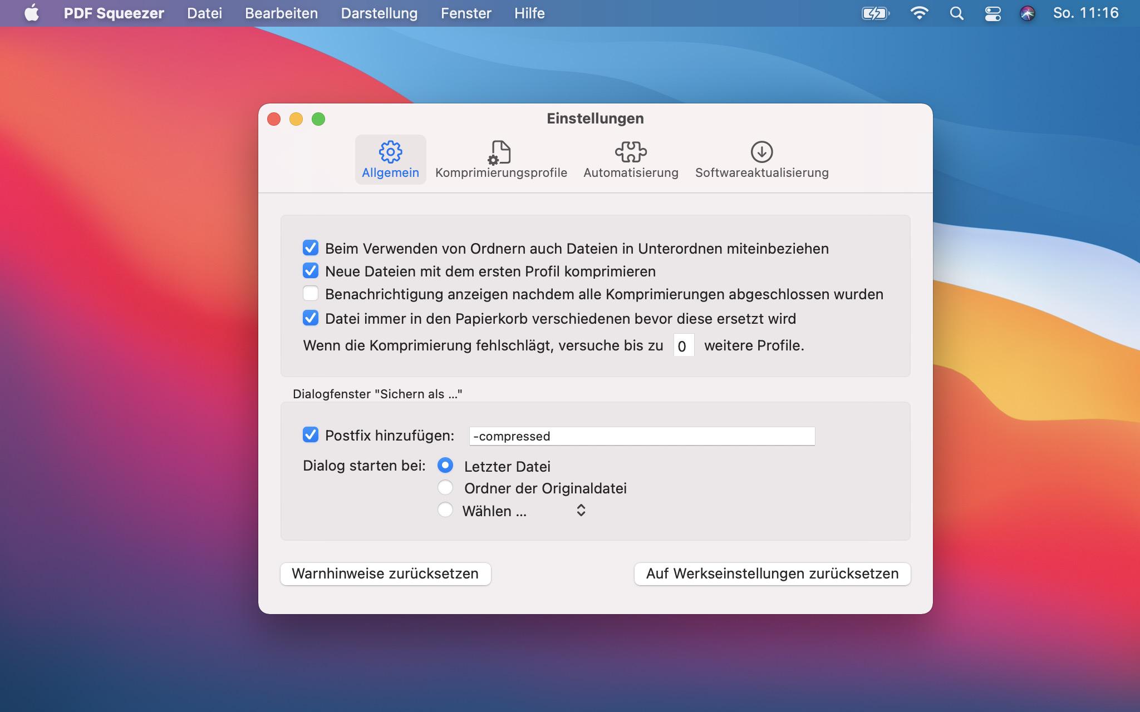Click Auf Werkseinstellungen zurücksetzen button
1140x712 pixels.
point(772,573)
